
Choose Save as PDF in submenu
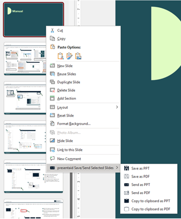[149, 177]
